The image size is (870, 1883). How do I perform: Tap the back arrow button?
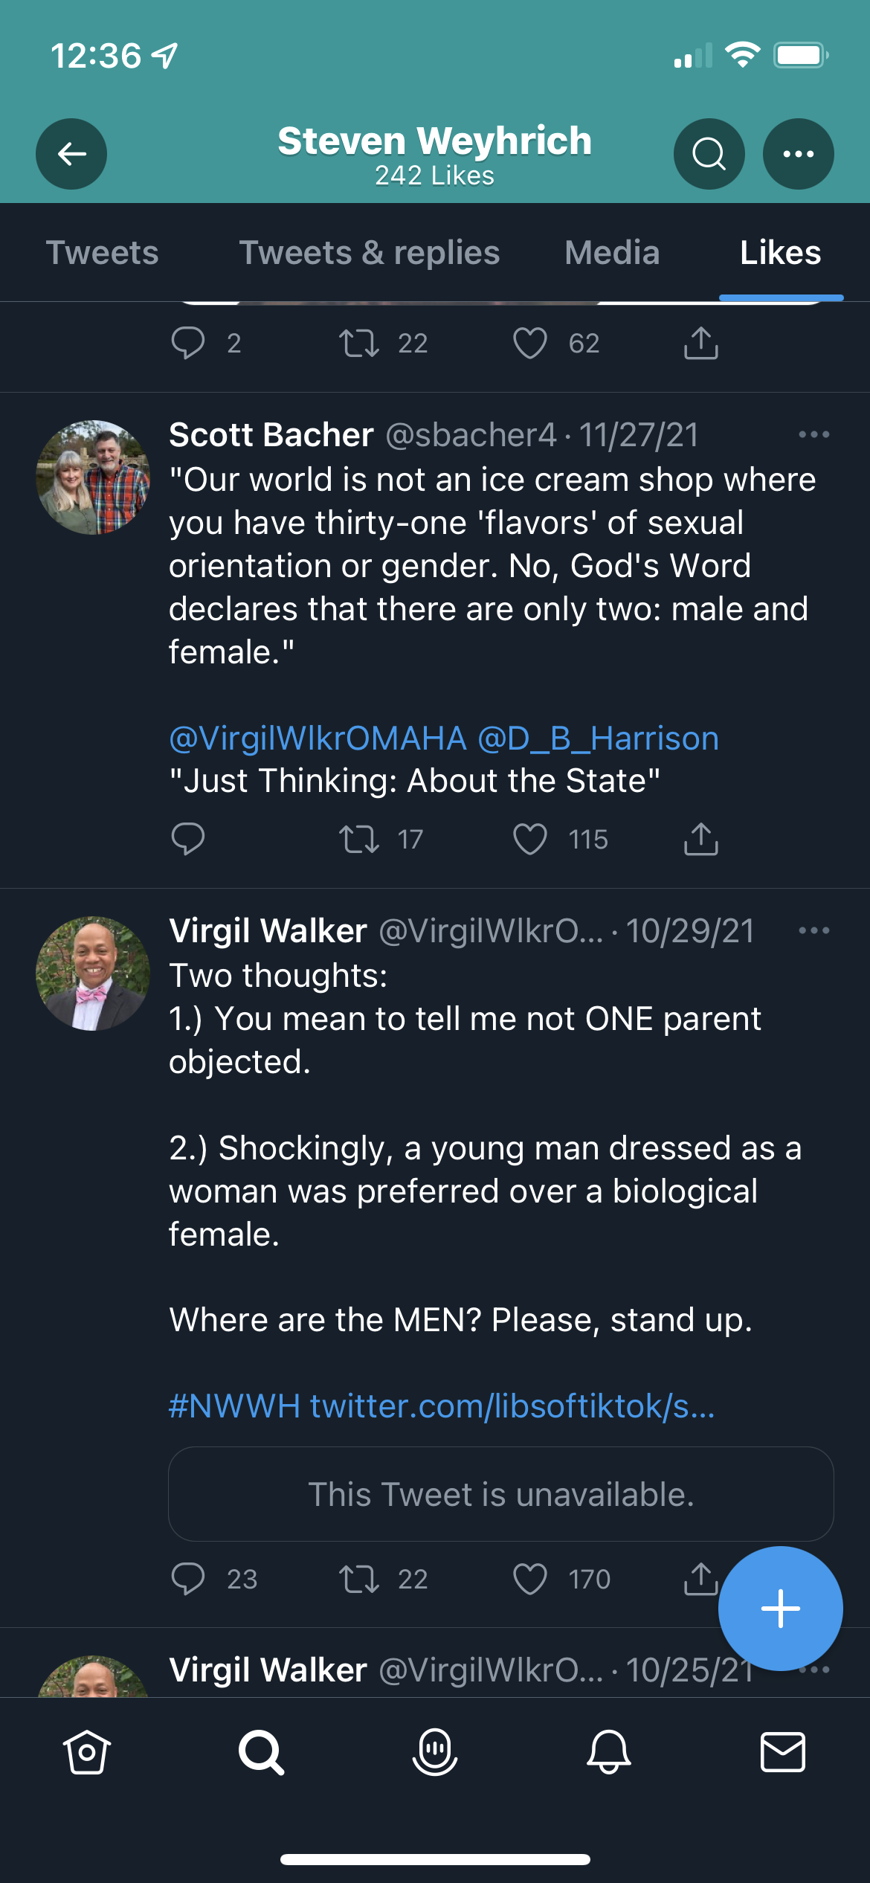(x=71, y=154)
